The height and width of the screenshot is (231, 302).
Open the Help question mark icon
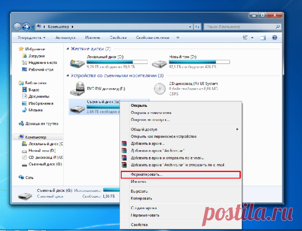coord(275,38)
